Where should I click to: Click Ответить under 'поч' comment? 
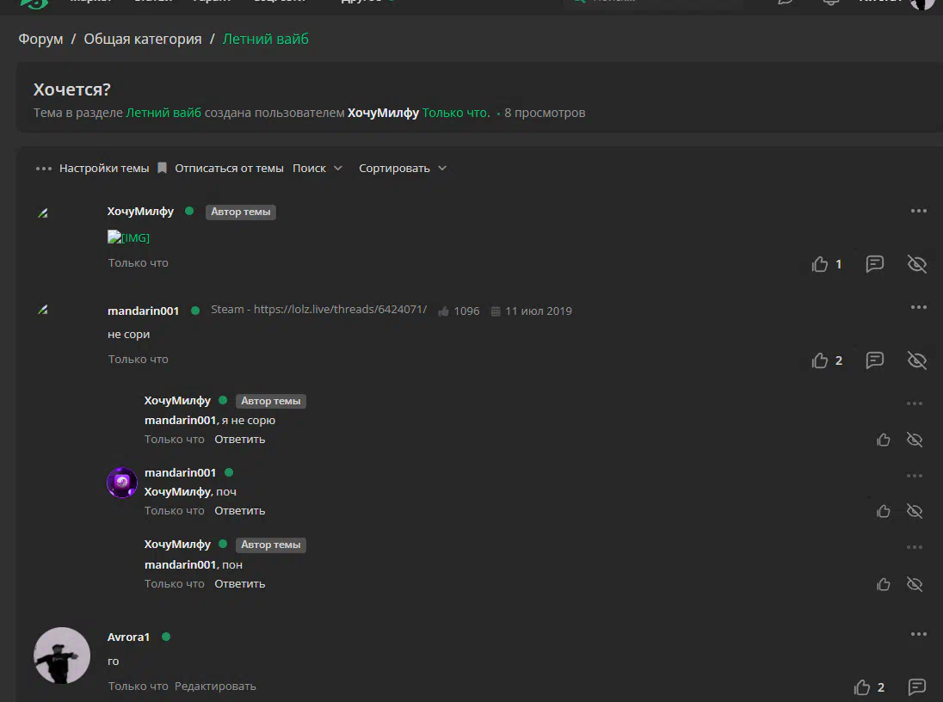pos(239,511)
